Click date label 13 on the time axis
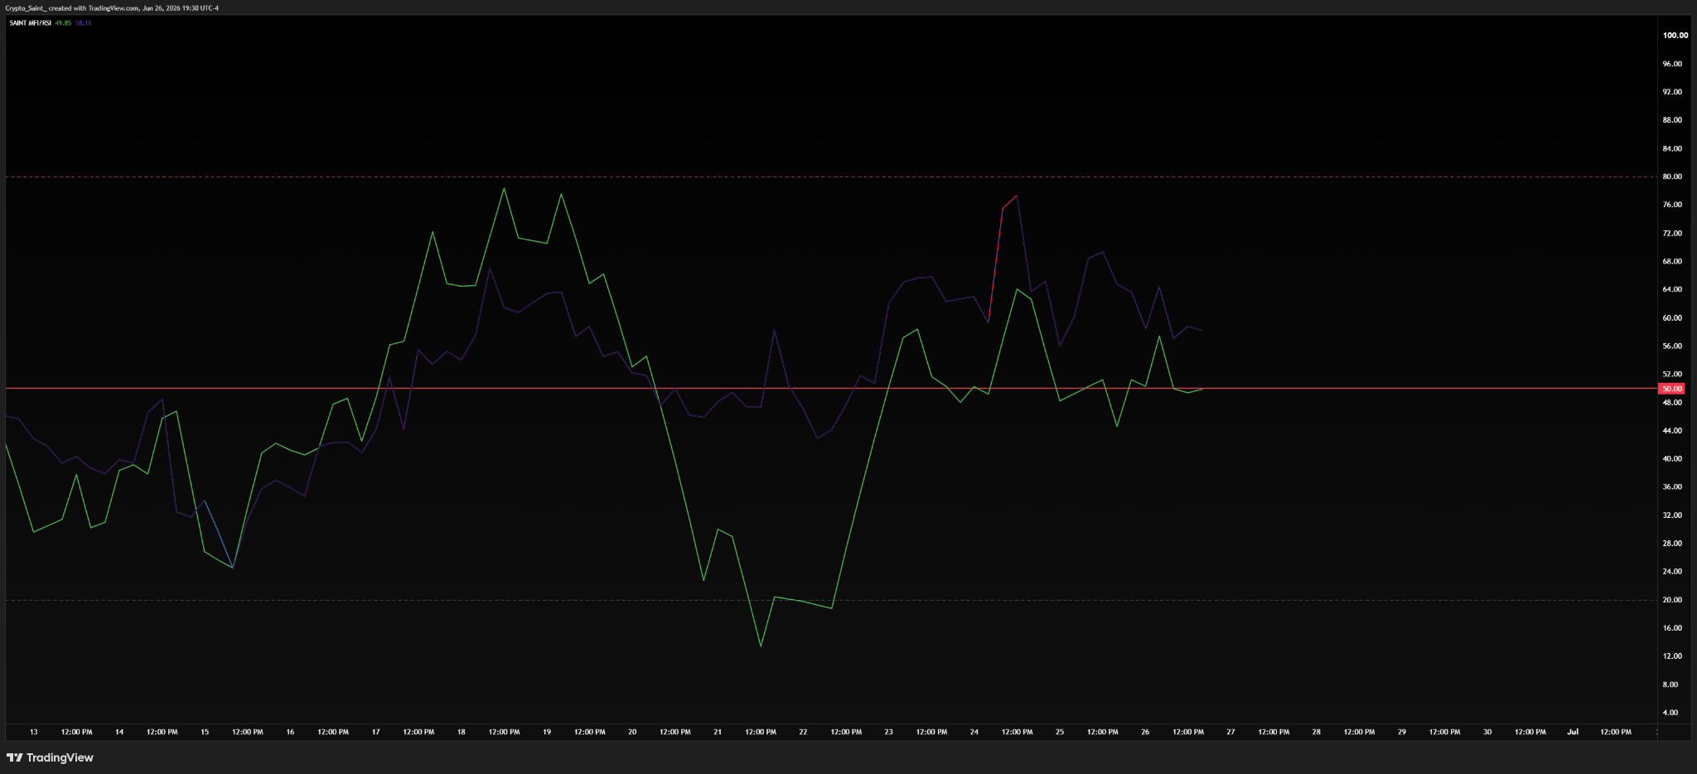The height and width of the screenshot is (774, 1697). click(x=34, y=733)
